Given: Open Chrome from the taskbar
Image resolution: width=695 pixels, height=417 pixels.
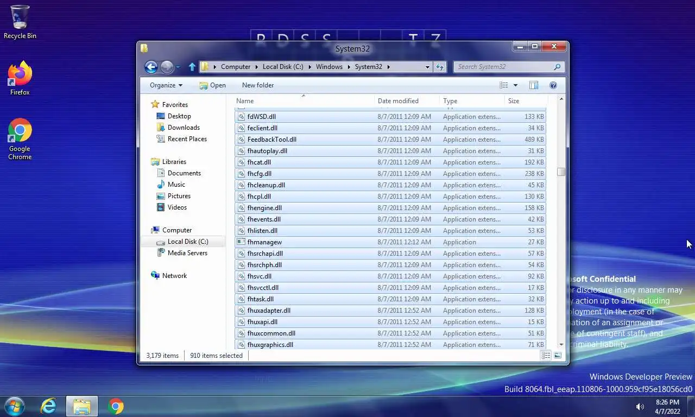Looking at the screenshot, I should point(116,406).
